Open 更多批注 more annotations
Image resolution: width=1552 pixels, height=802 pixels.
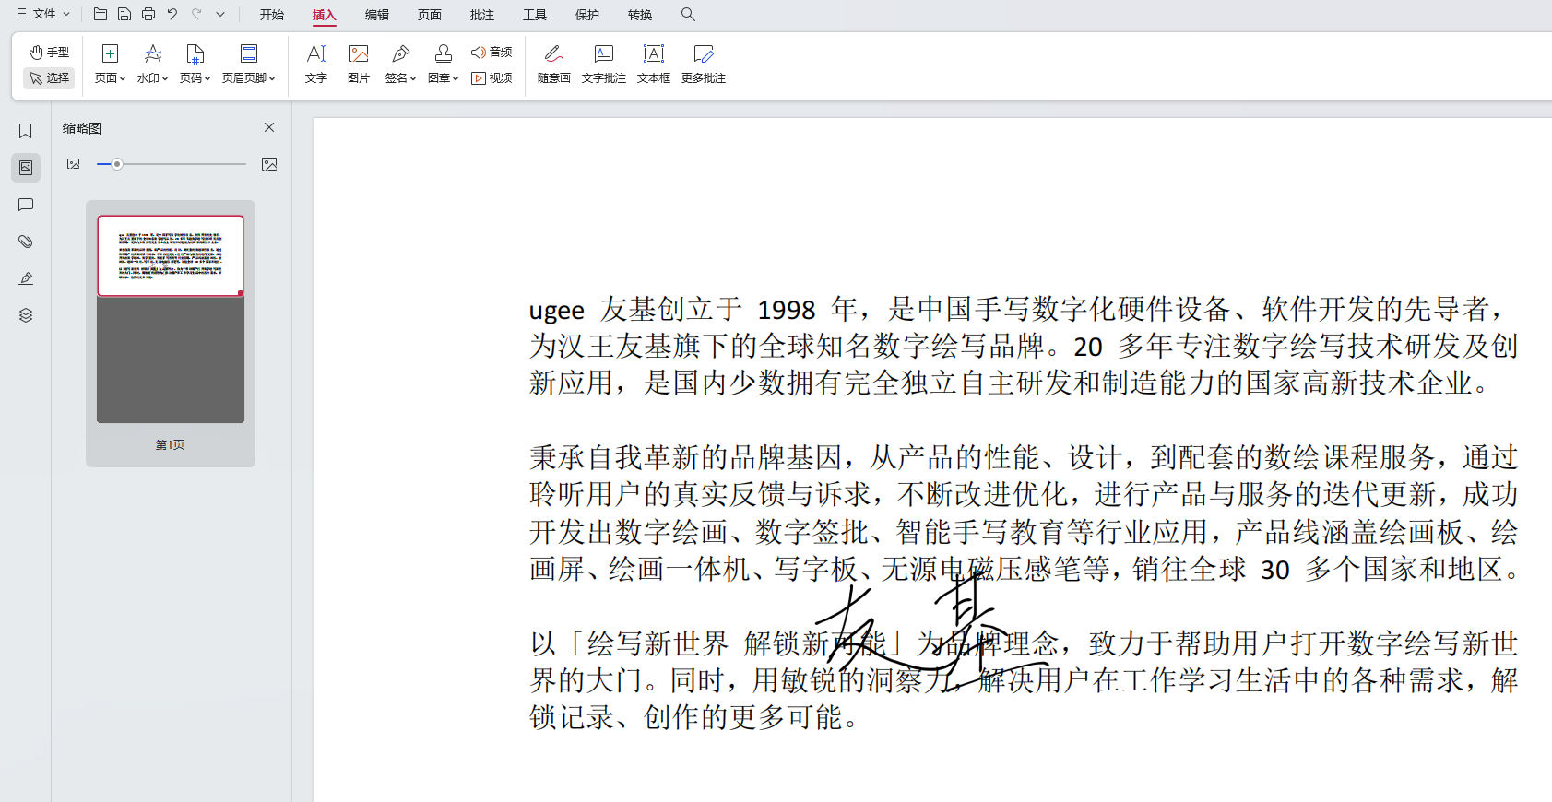tap(704, 65)
